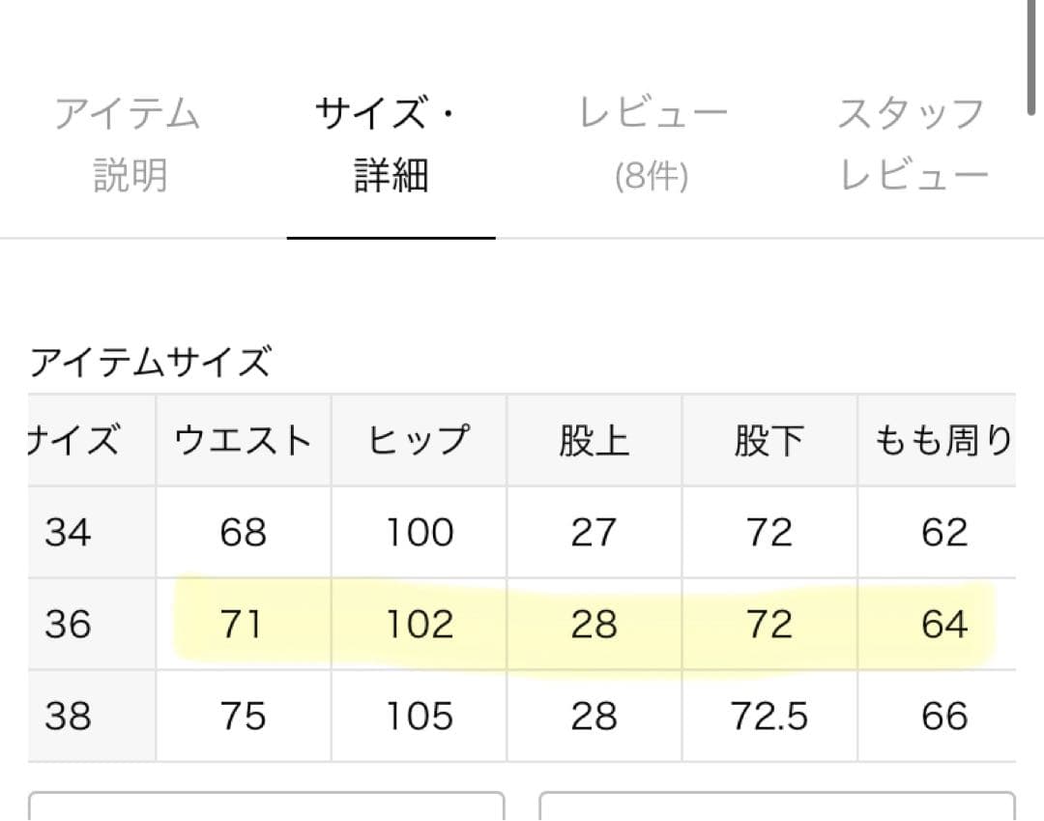1044x821 pixels.
Task: Switch to the スタッフレビュー tab
Action: tap(913, 145)
